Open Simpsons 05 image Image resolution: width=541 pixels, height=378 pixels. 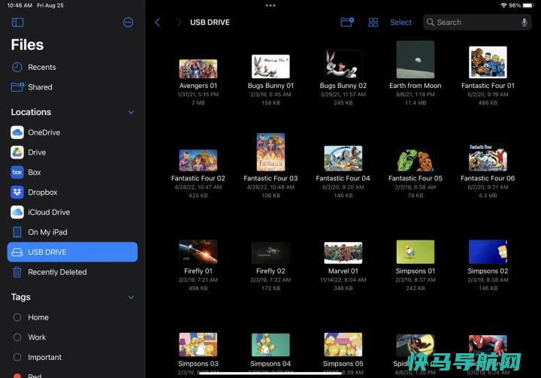pos(343,344)
